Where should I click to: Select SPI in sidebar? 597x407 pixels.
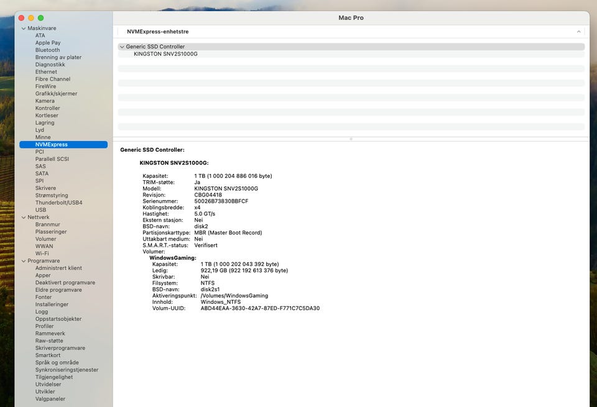40,181
